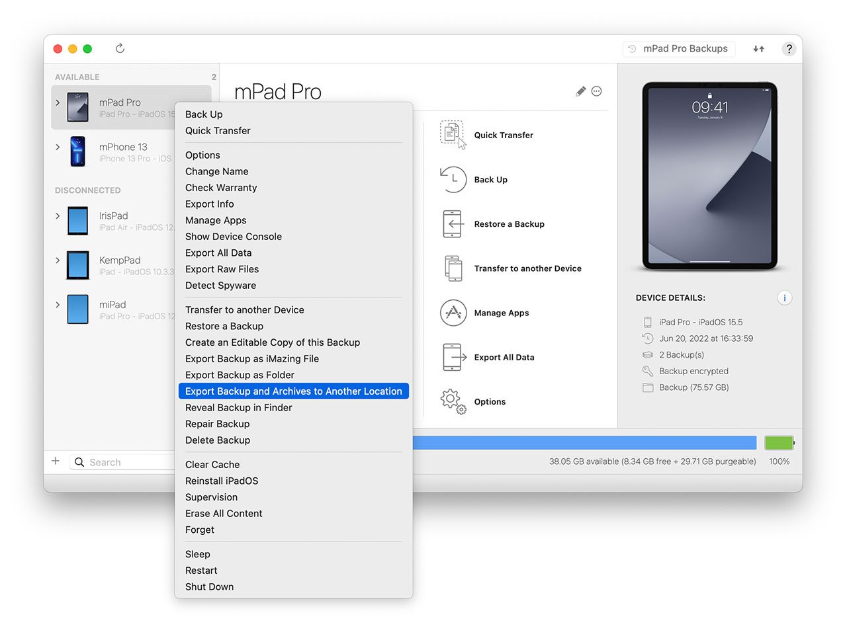Expand the miPad sidebar entry

coord(58,304)
